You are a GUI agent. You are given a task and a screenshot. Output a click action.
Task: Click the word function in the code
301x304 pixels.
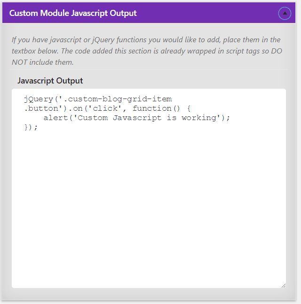[152, 108]
